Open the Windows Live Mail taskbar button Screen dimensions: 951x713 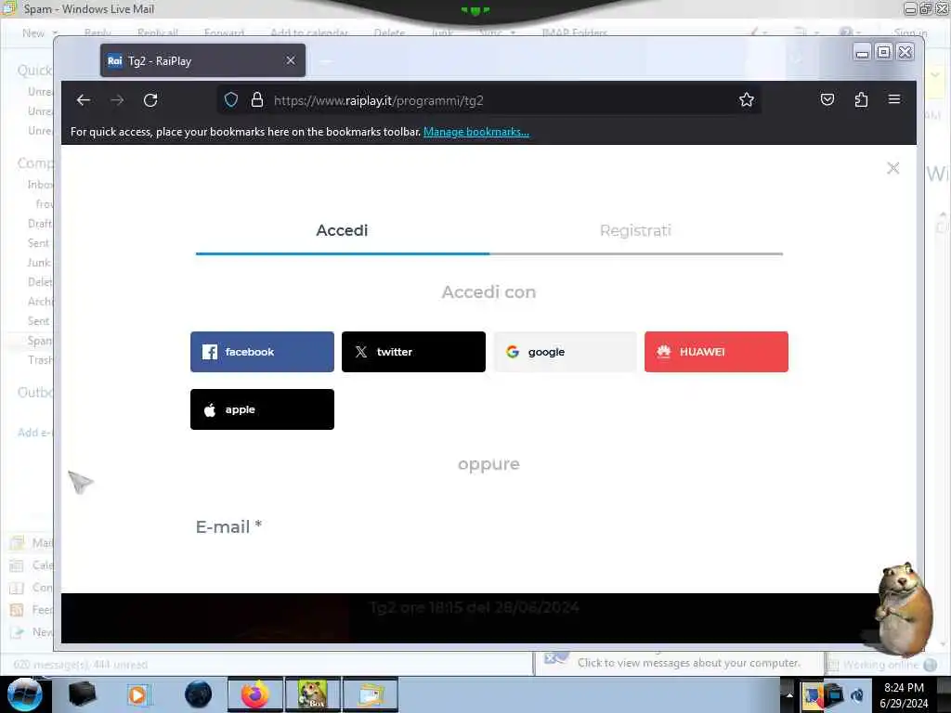pyautogui.click(x=371, y=694)
